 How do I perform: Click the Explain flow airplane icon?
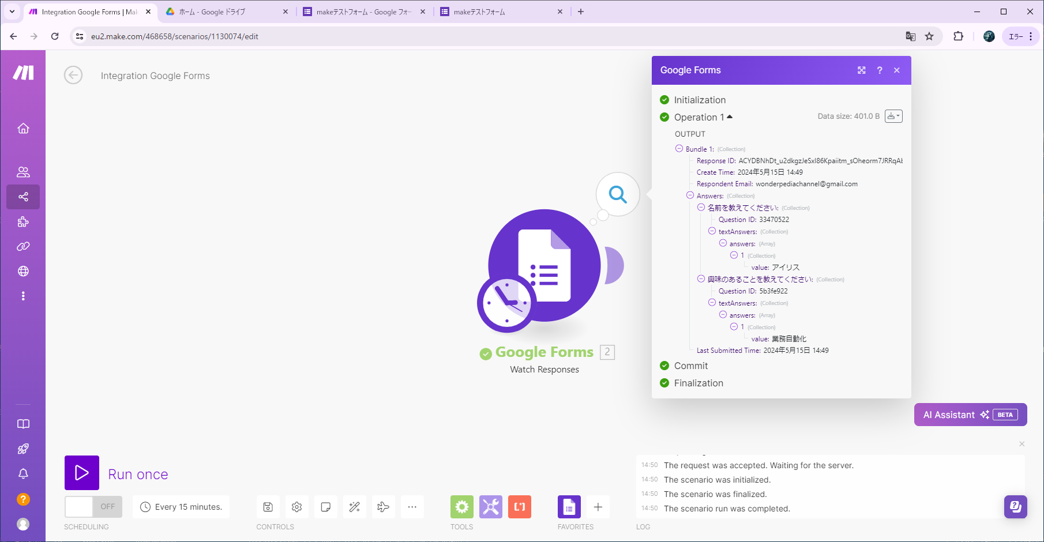(x=384, y=507)
